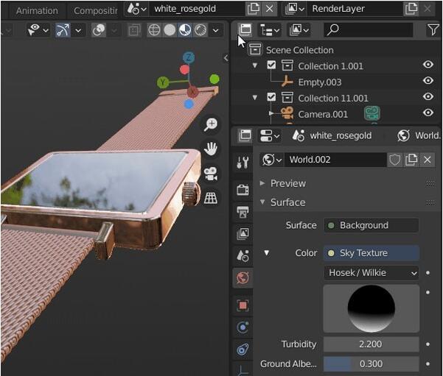Screen dimensions: 443x376
Task: Click the pan hand viewport button
Action: pyautogui.click(x=211, y=149)
